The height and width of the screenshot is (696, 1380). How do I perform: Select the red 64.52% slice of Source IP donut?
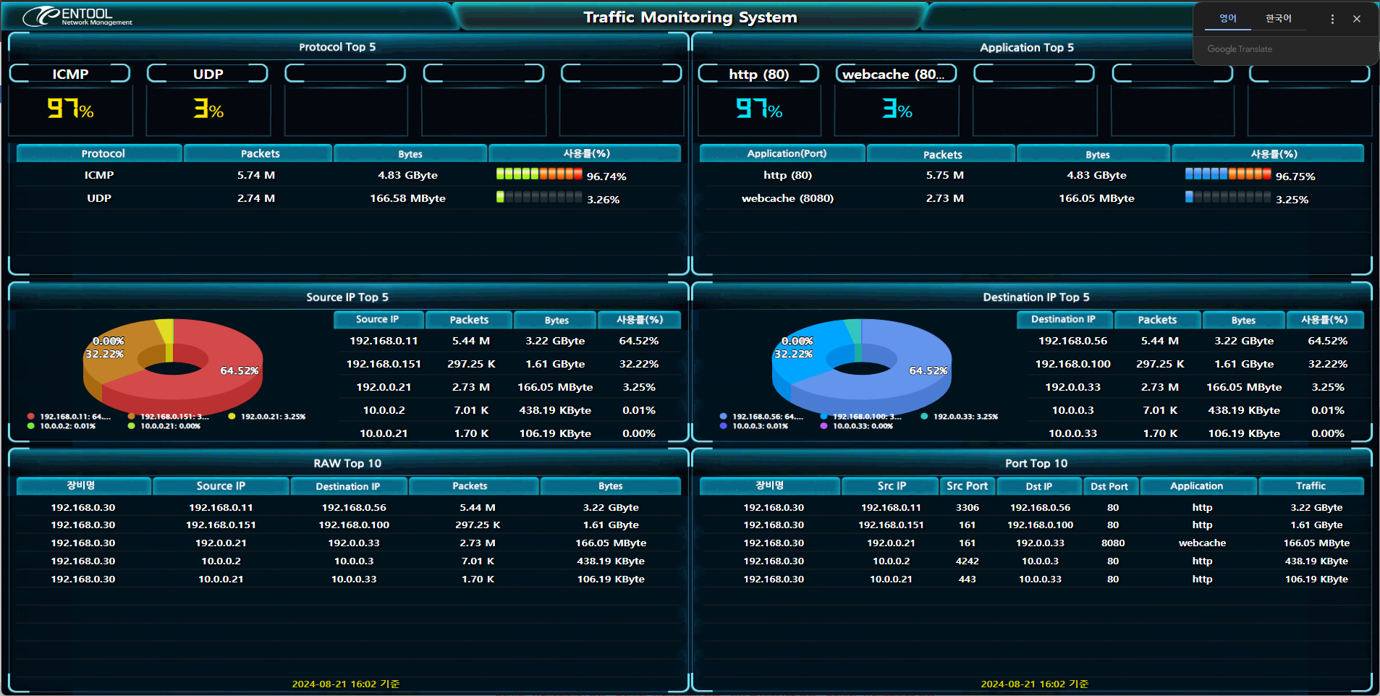(x=217, y=376)
